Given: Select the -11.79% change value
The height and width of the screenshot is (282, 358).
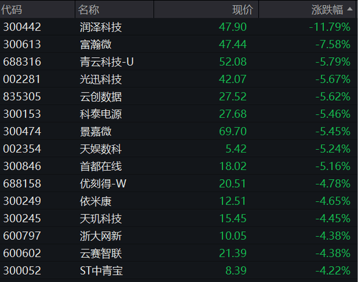Looking at the screenshot, I should tap(330, 27).
